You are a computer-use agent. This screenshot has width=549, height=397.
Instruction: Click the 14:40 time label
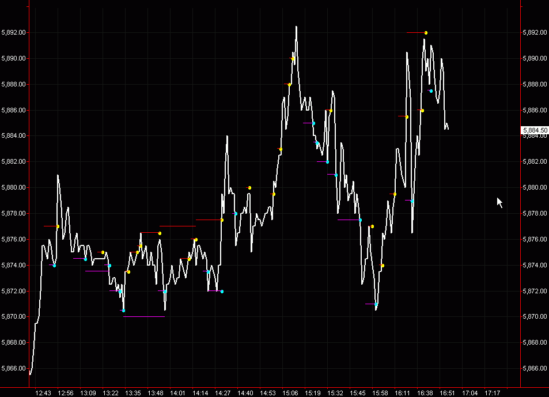pos(245,393)
